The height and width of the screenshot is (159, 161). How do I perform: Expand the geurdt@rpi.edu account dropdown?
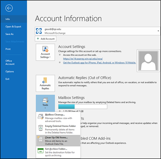tap(158, 31)
